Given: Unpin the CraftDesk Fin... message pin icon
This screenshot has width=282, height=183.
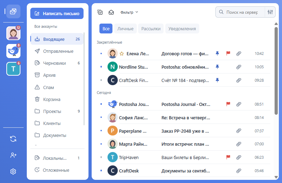Looking at the screenshot, I should (x=217, y=80).
